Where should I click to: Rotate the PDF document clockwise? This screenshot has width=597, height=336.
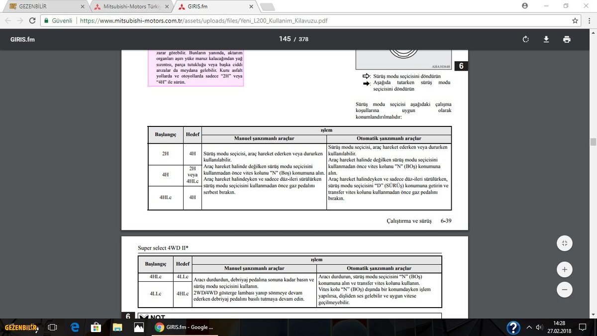526,39
